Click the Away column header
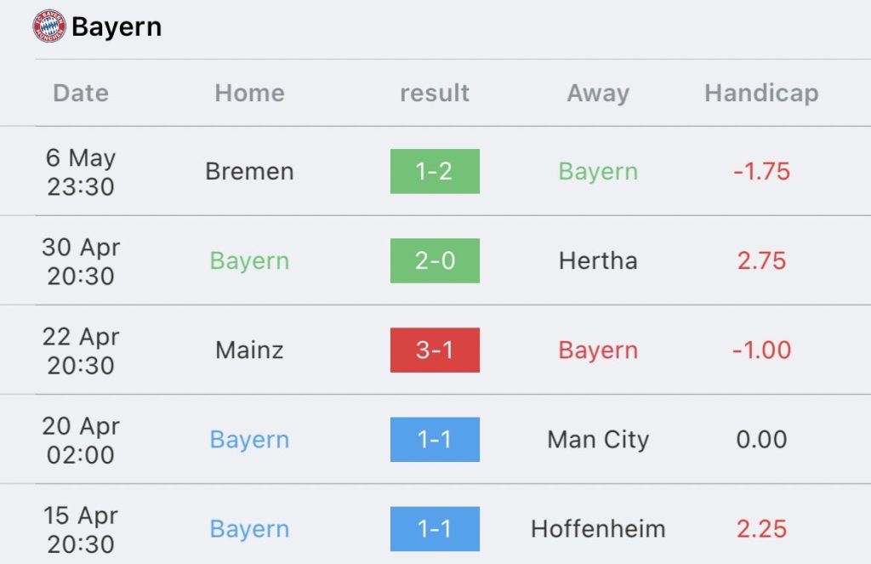This screenshot has height=564, width=871. coord(598,93)
